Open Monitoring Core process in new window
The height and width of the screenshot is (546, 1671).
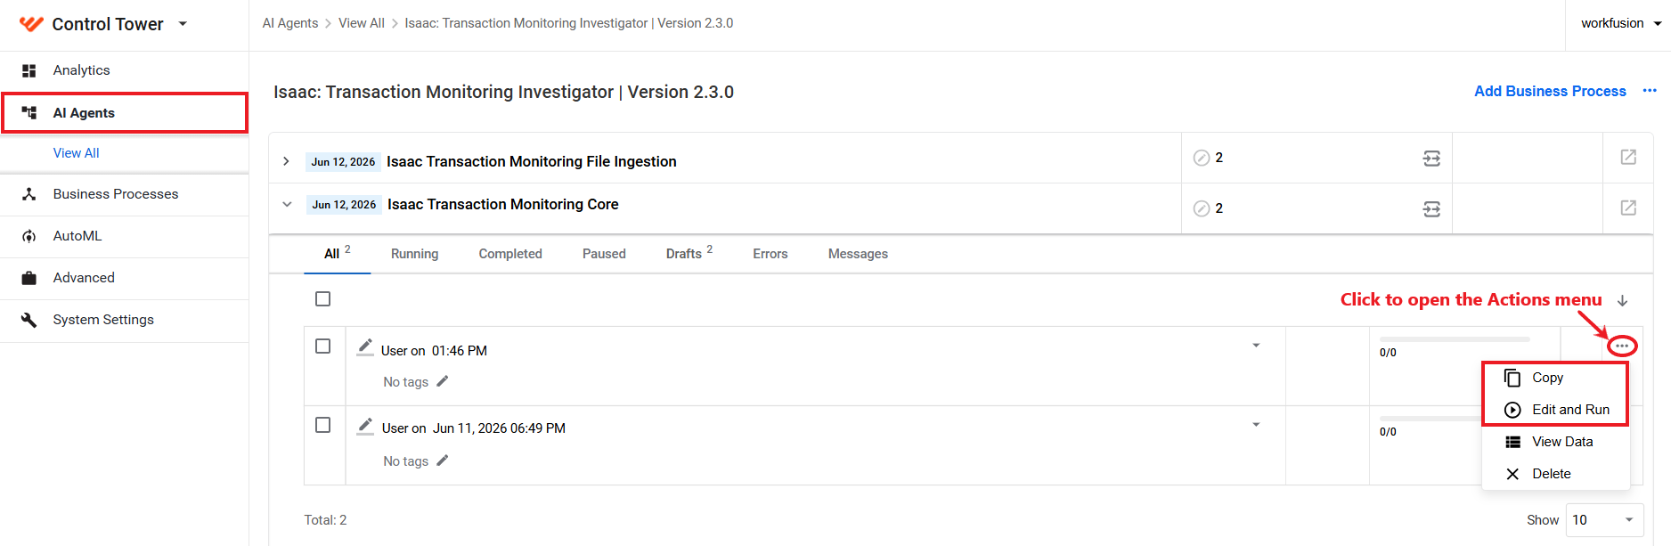coord(1628,208)
